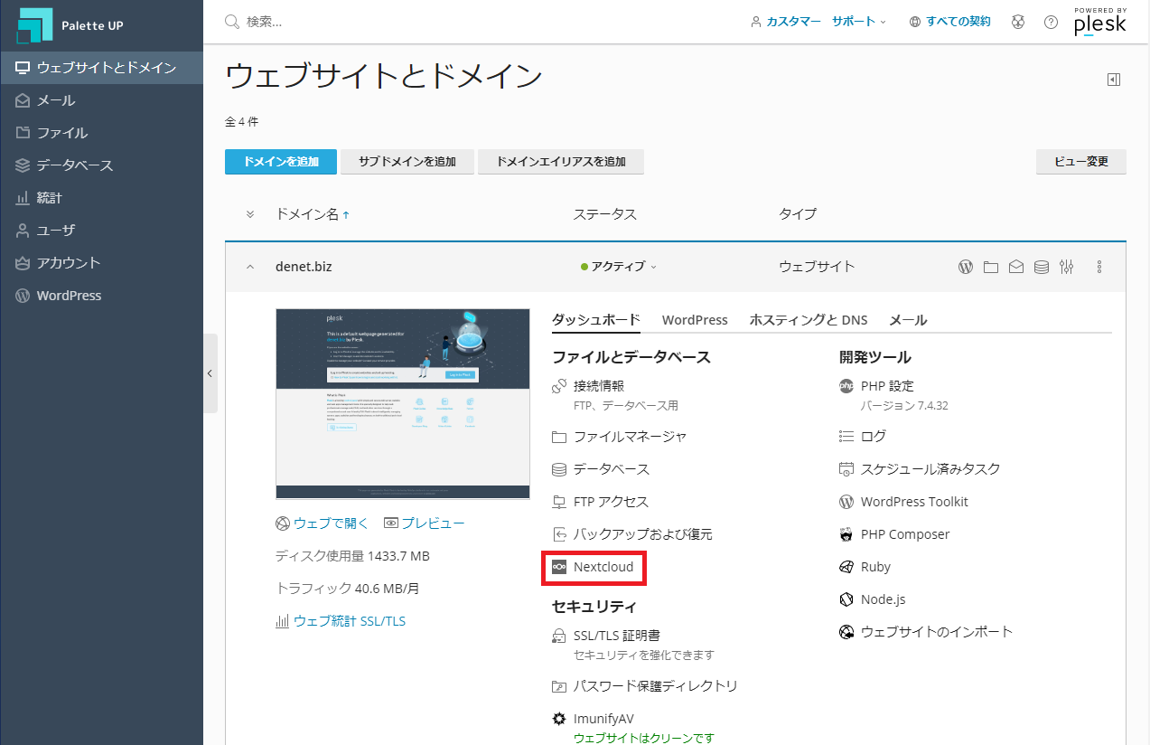Switch to the メール tab

[908, 320]
